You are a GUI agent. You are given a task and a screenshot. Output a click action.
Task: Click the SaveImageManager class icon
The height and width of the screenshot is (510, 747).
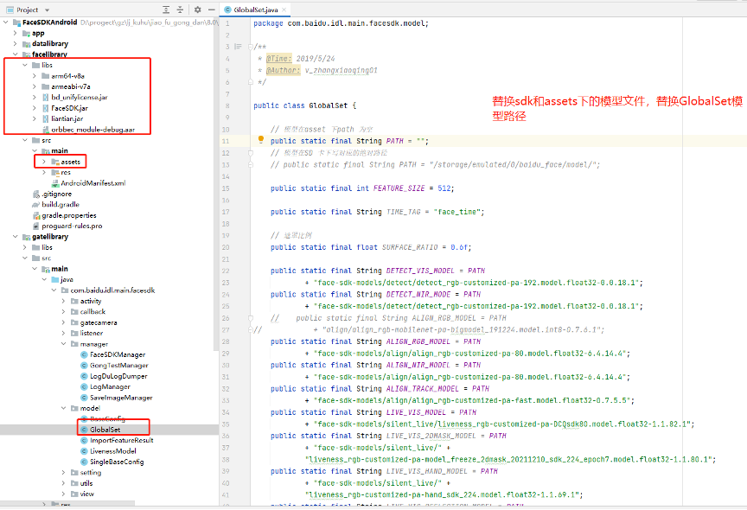(x=85, y=398)
